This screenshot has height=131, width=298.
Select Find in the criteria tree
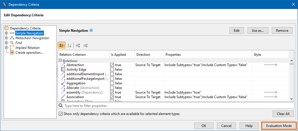(x=19, y=43)
